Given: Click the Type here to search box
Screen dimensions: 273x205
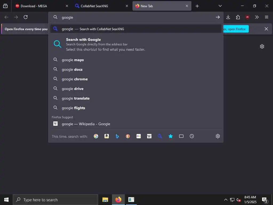Looking at the screenshot, I should click(x=55, y=200).
